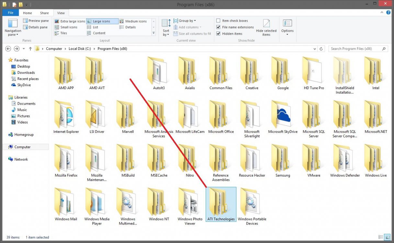Enable the Item check boxes option

[219, 20]
